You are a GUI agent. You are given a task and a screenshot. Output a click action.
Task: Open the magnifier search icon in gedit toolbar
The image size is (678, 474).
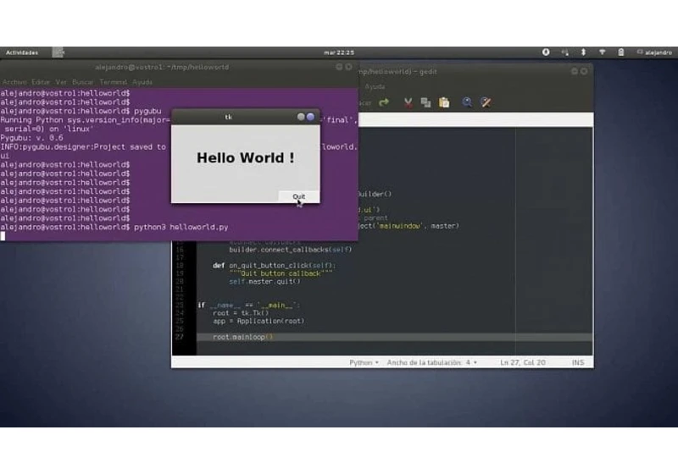pos(467,102)
